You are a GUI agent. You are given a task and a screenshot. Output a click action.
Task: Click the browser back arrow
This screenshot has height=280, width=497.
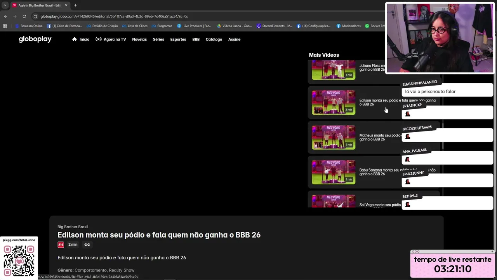(x=5, y=16)
